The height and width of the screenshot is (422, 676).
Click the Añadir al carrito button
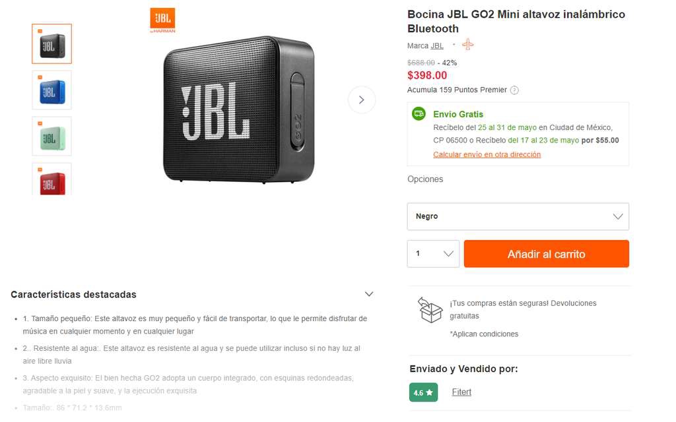coord(546,254)
